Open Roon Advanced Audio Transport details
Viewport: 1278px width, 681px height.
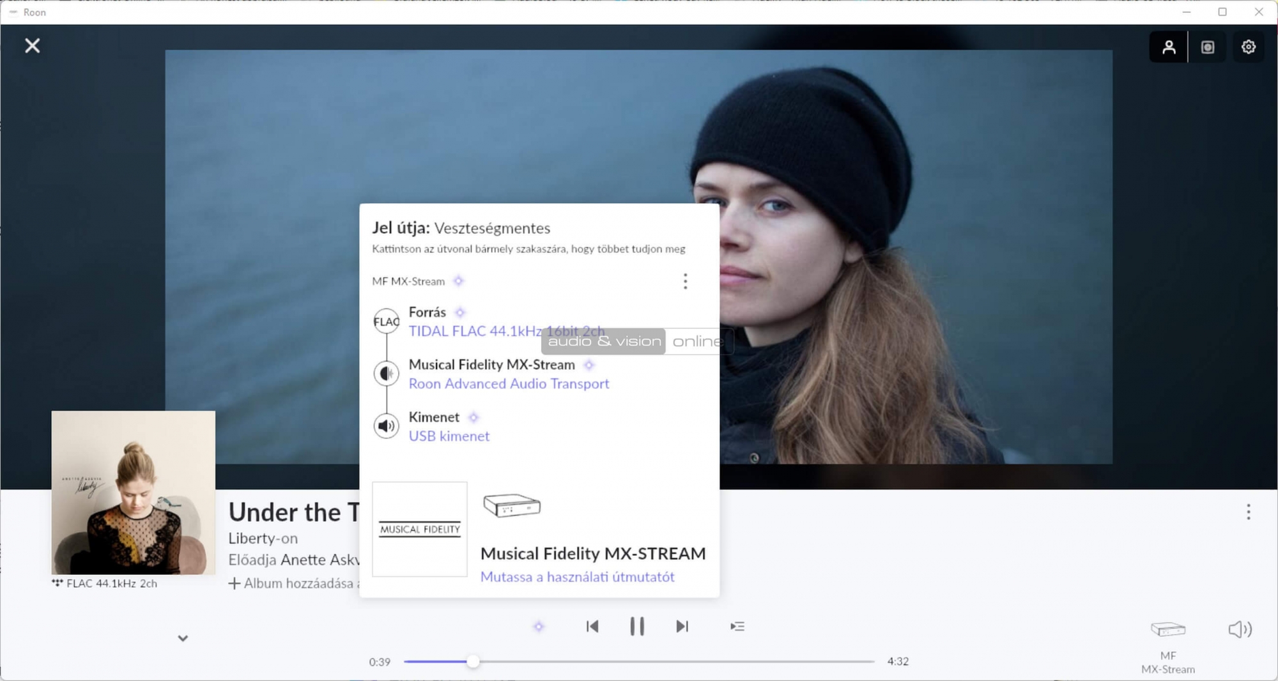pyautogui.click(x=509, y=383)
